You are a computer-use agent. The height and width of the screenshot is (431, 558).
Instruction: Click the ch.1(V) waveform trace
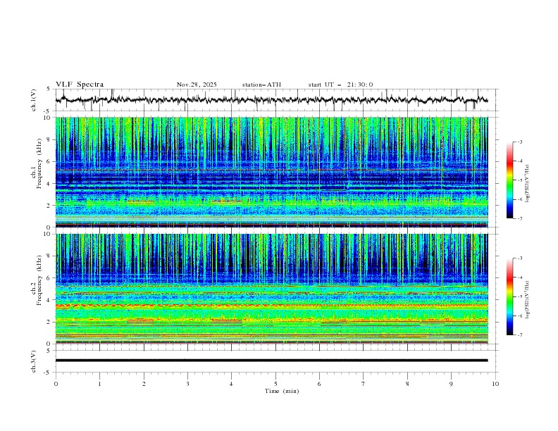tap(275, 100)
